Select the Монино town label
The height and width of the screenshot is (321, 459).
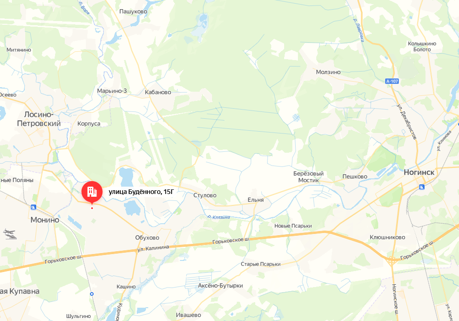(x=45, y=220)
